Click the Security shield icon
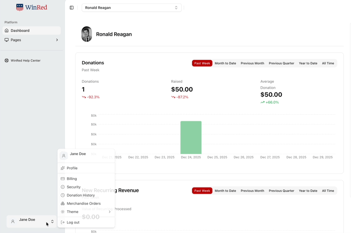The image size is (351, 233). (62, 187)
